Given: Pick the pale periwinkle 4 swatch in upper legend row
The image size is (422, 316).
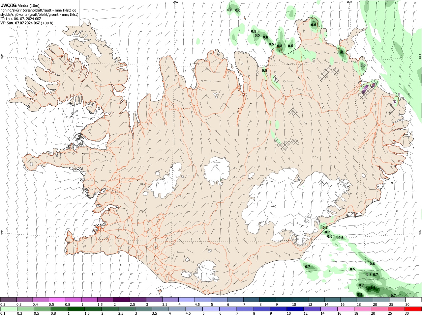Looking at the screenshot, I should [186, 300].
